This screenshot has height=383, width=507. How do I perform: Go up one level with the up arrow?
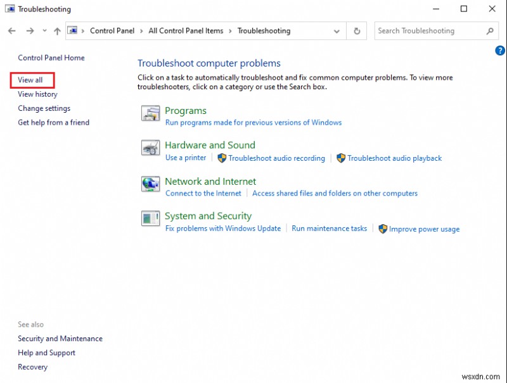[x=56, y=30]
